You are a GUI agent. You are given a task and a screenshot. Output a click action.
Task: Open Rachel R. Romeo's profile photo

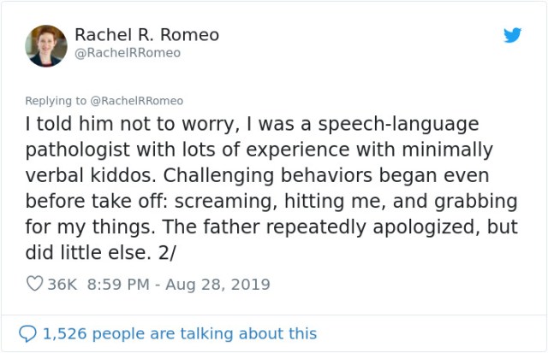pyautogui.click(x=46, y=45)
